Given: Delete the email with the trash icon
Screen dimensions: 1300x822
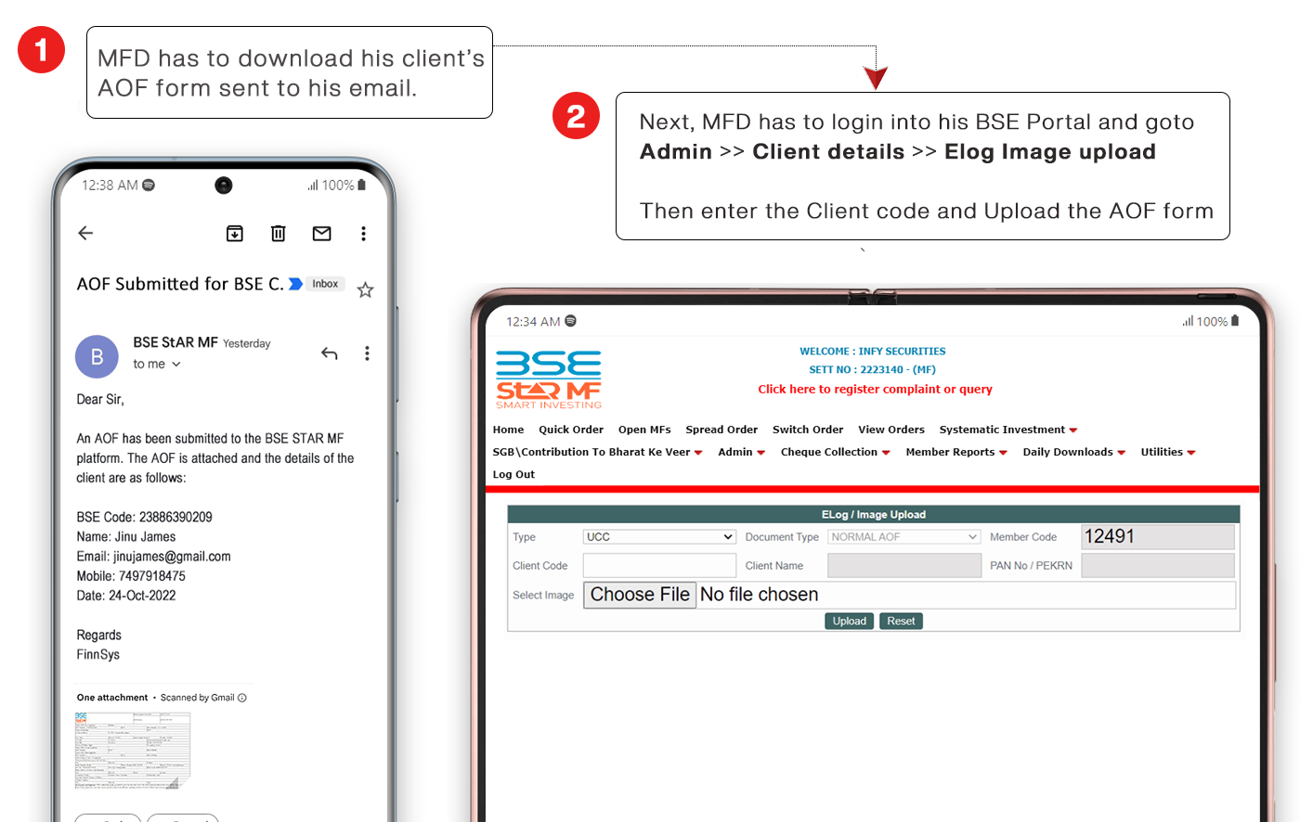Looking at the screenshot, I should point(278,233).
